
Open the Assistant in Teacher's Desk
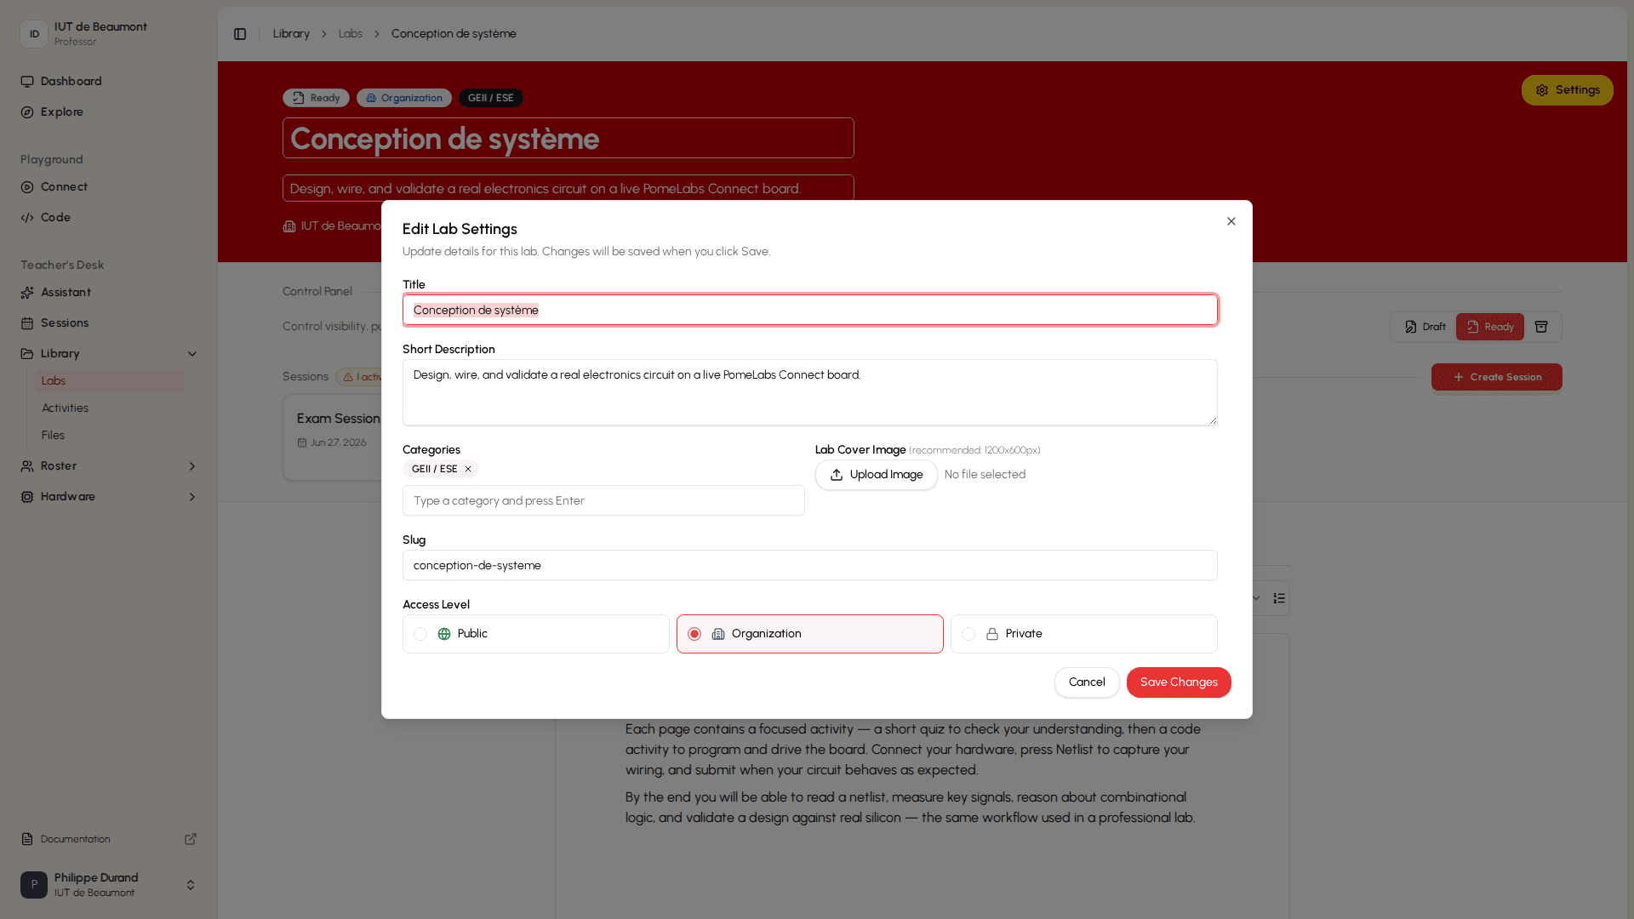pyautogui.click(x=109, y=293)
